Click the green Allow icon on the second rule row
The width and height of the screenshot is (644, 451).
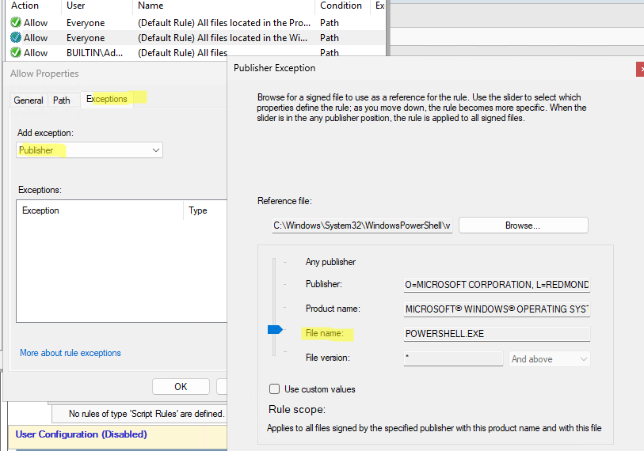click(x=16, y=38)
